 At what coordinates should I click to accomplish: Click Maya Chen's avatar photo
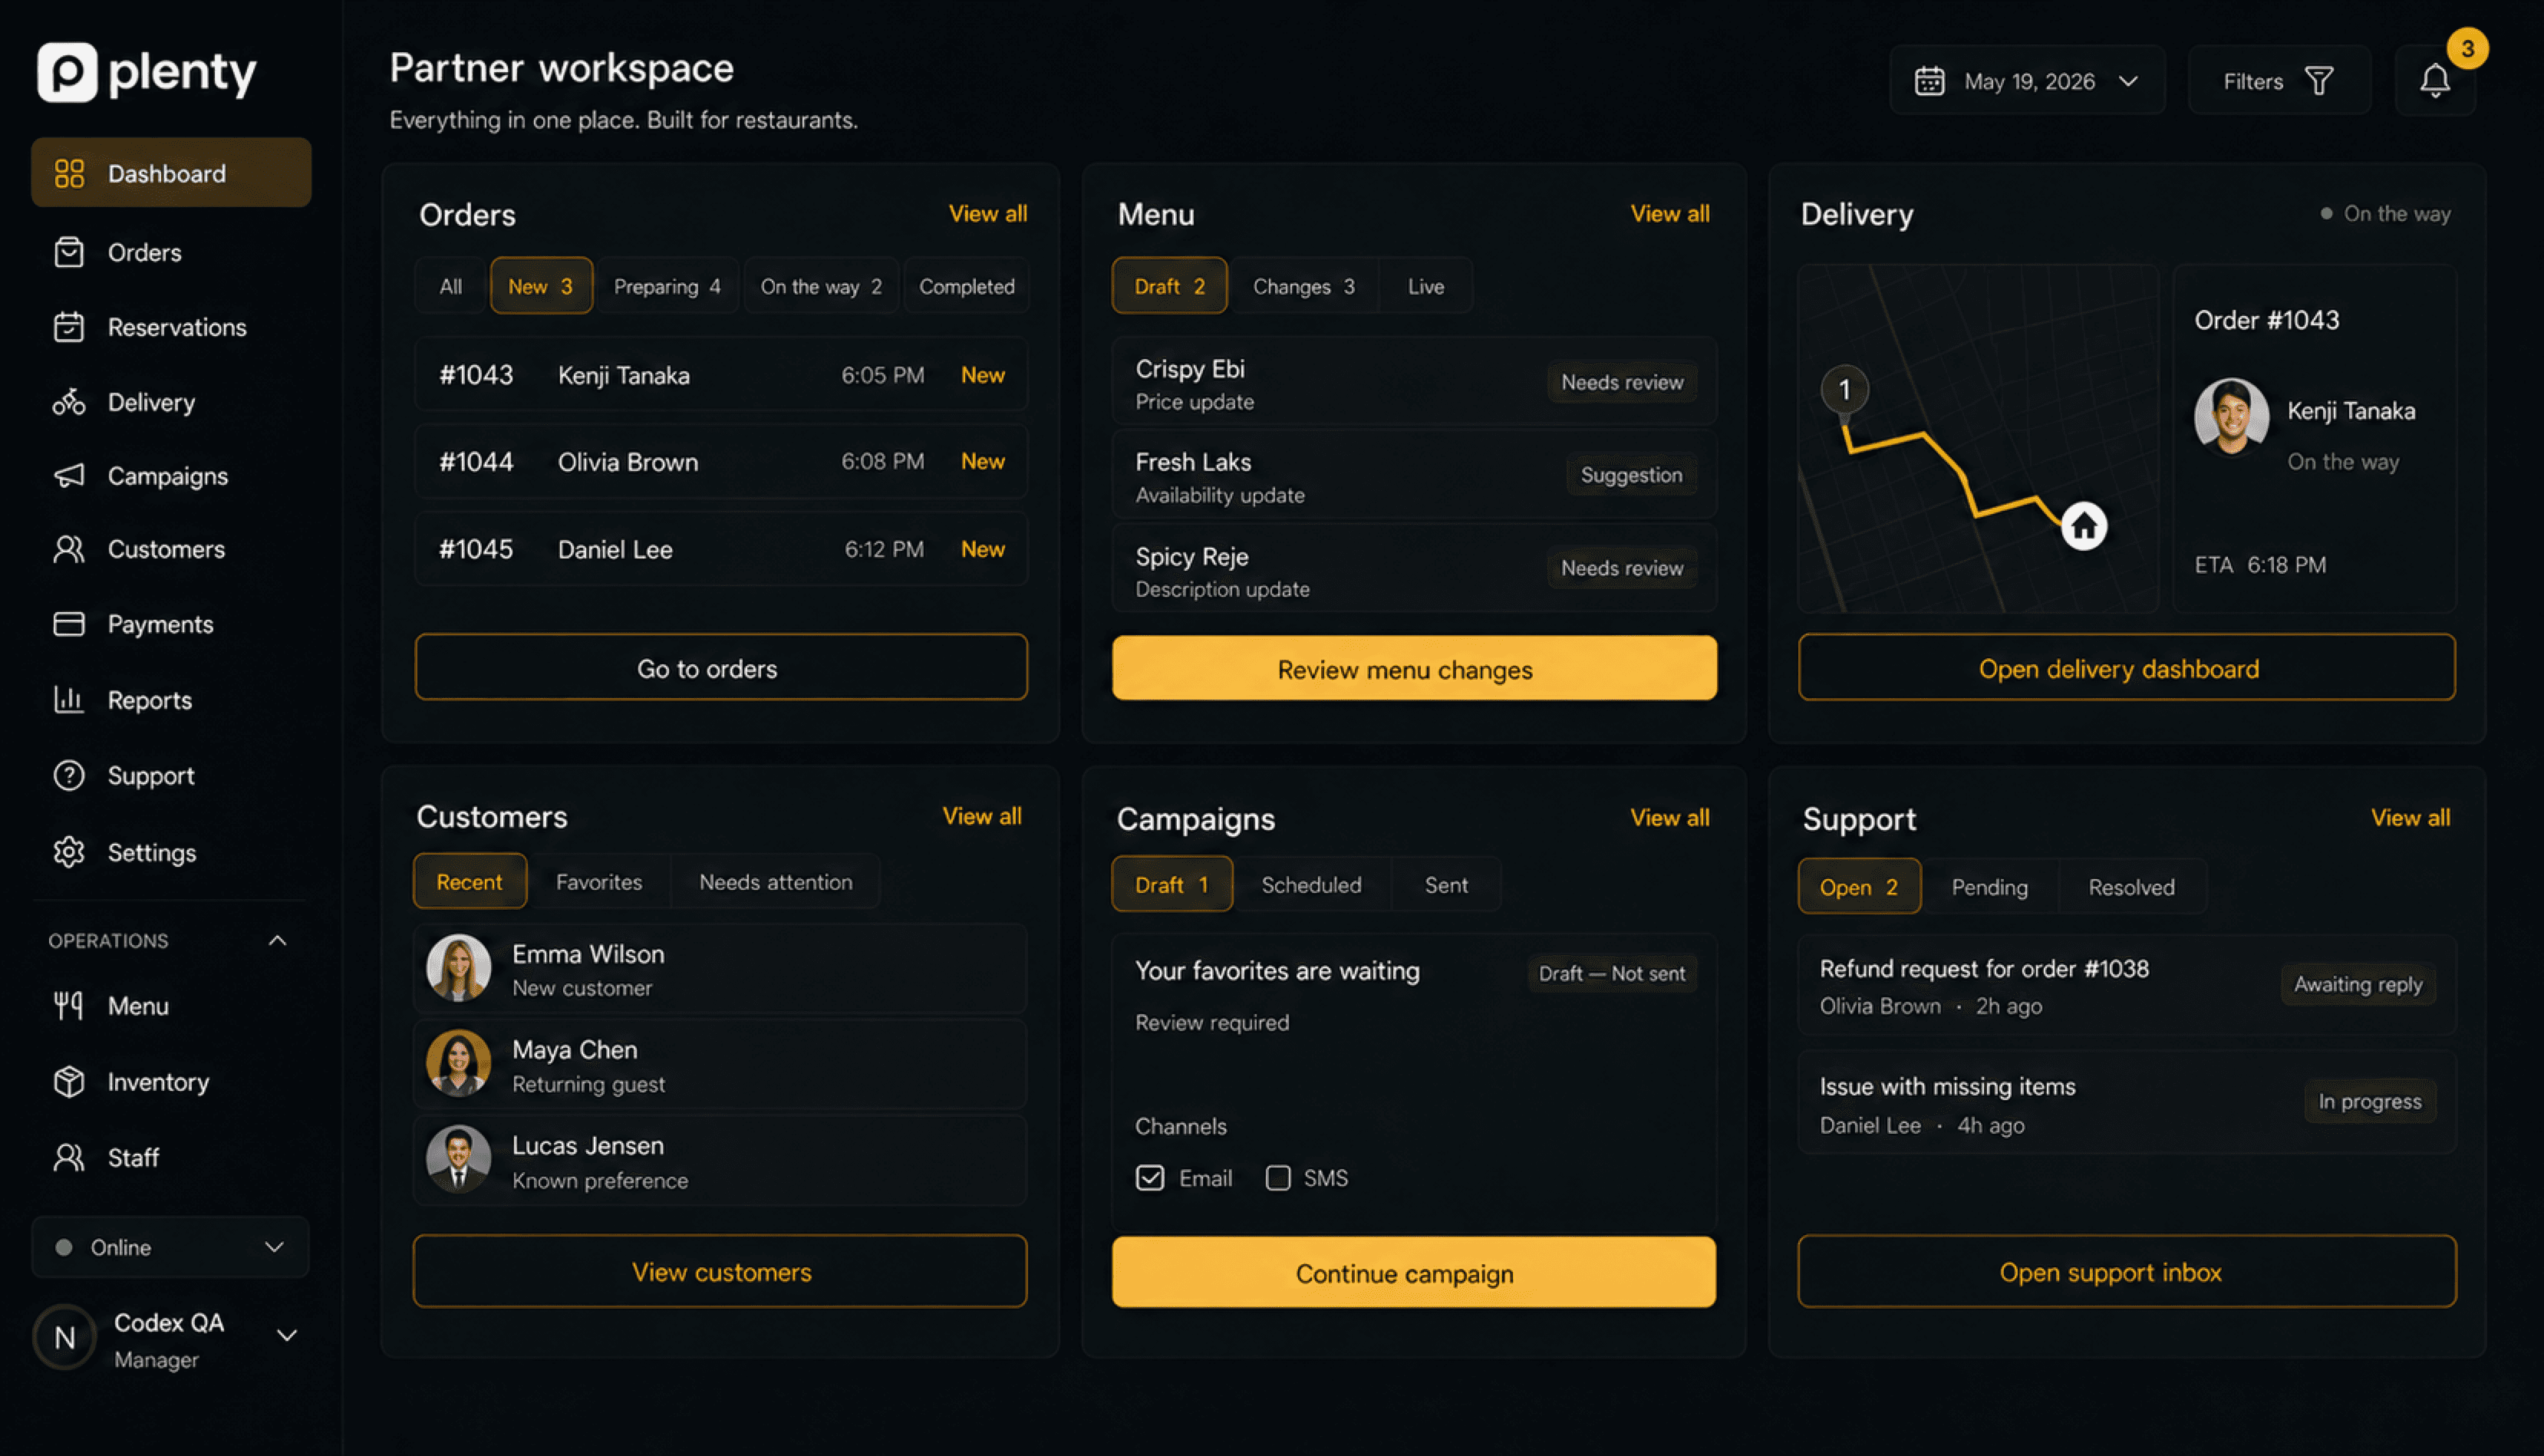pos(459,1063)
